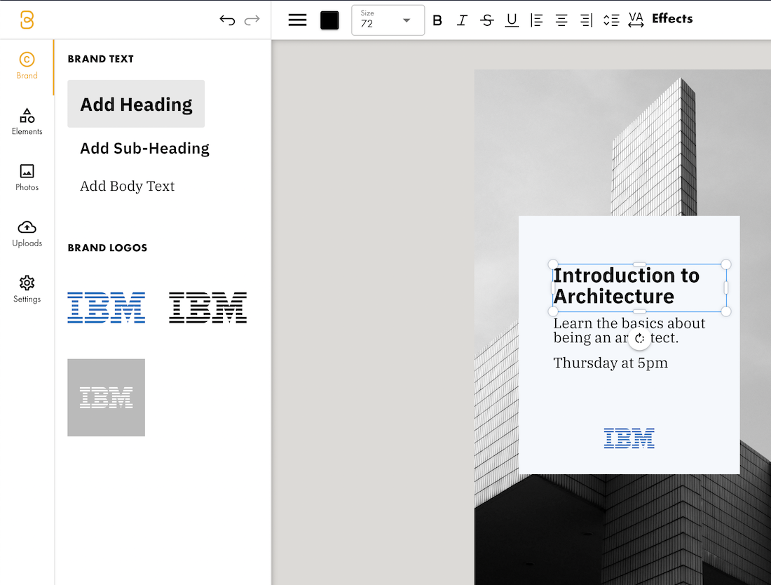Adjust line spacing icon
Viewport: 771px width, 585px height.
click(x=611, y=20)
